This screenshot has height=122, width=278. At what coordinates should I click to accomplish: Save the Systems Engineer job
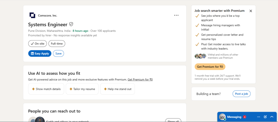(x=59, y=54)
